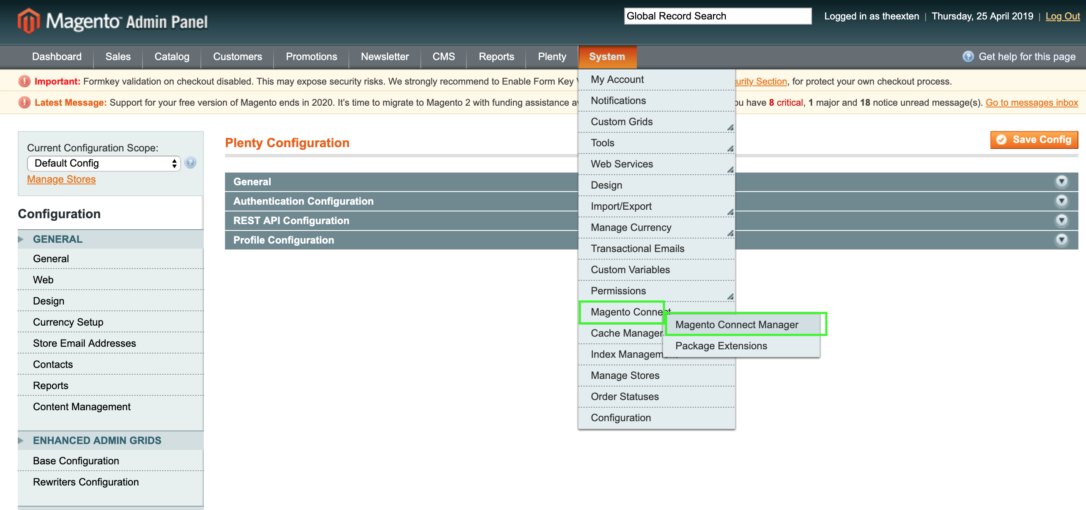The image size is (1086, 510).
Task: Open the Newsletter menu
Action: (385, 57)
